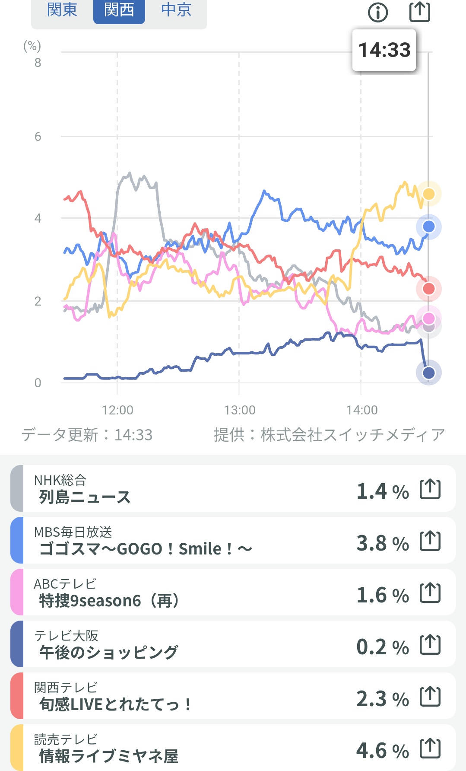Viewport: 466px width, 771px height.
Task: Tap the share icon above the chart
Action: coord(420,12)
